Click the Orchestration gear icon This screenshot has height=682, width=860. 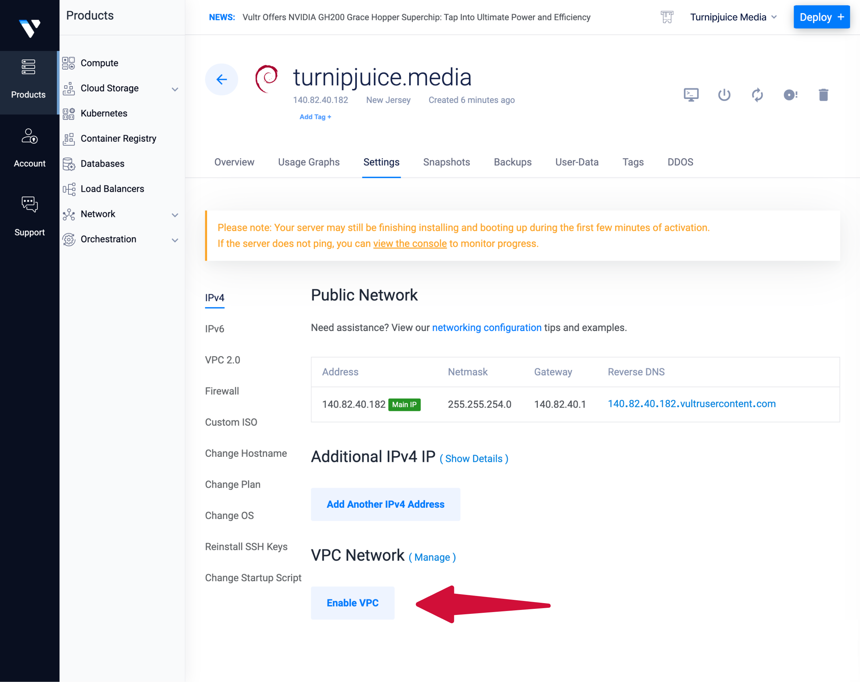[x=68, y=239]
